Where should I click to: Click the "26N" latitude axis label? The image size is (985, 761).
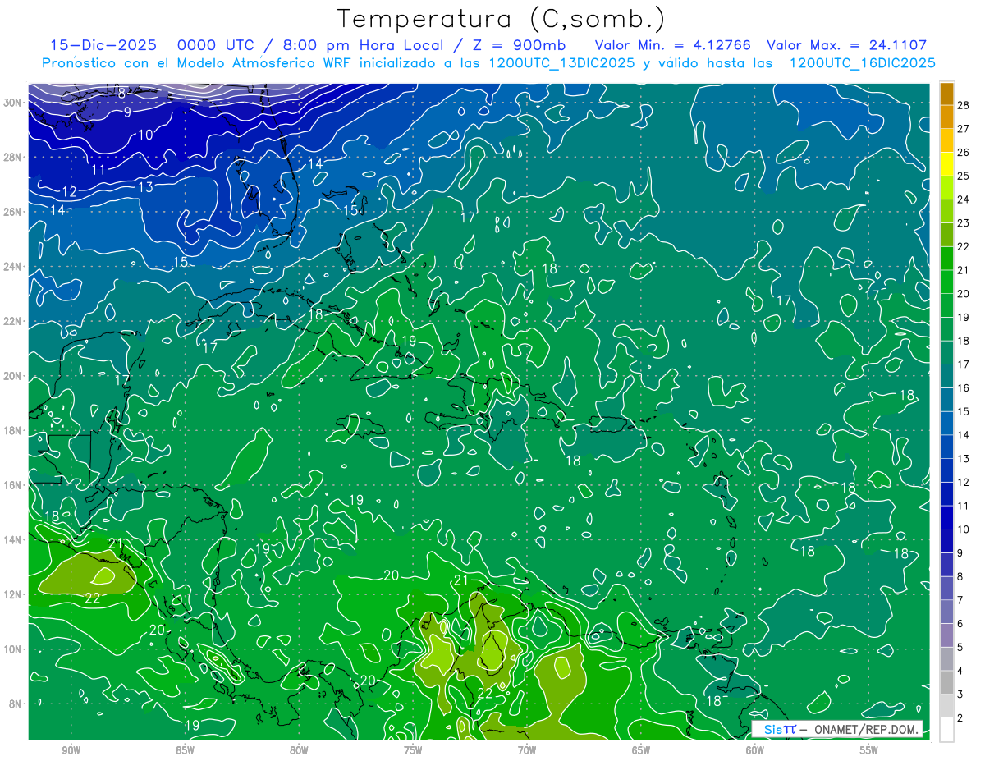pos(14,211)
